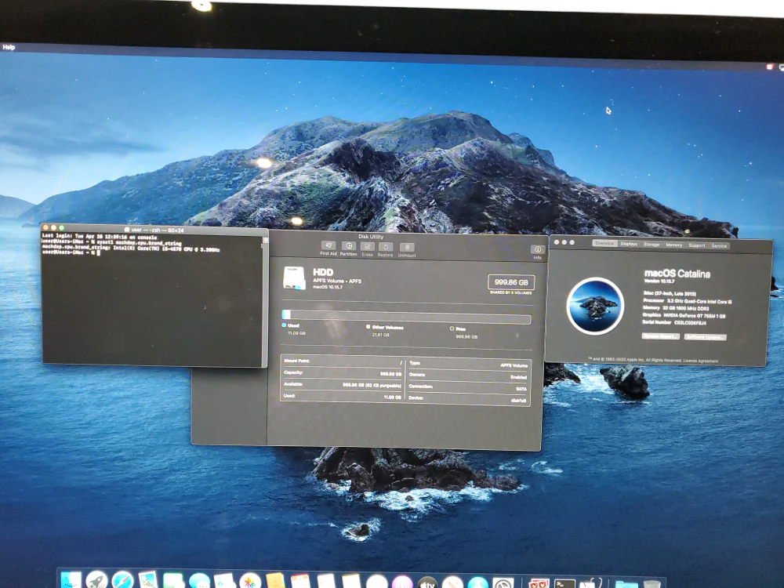Click the Free legend swatch
The image size is (784, 588).
[x=452, y=328]
